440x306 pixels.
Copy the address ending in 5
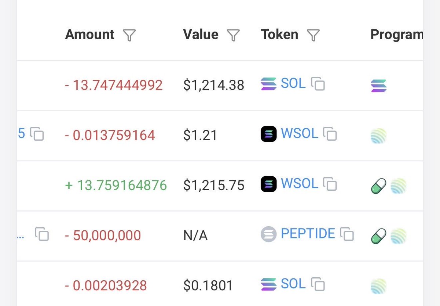(x=37, y=134)
